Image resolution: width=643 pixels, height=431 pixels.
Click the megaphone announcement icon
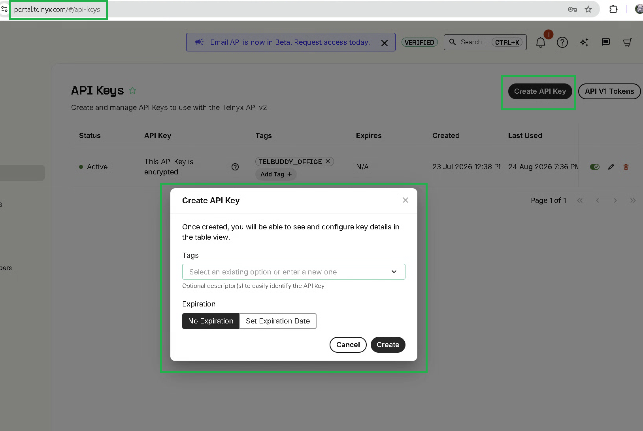(200, 42)
